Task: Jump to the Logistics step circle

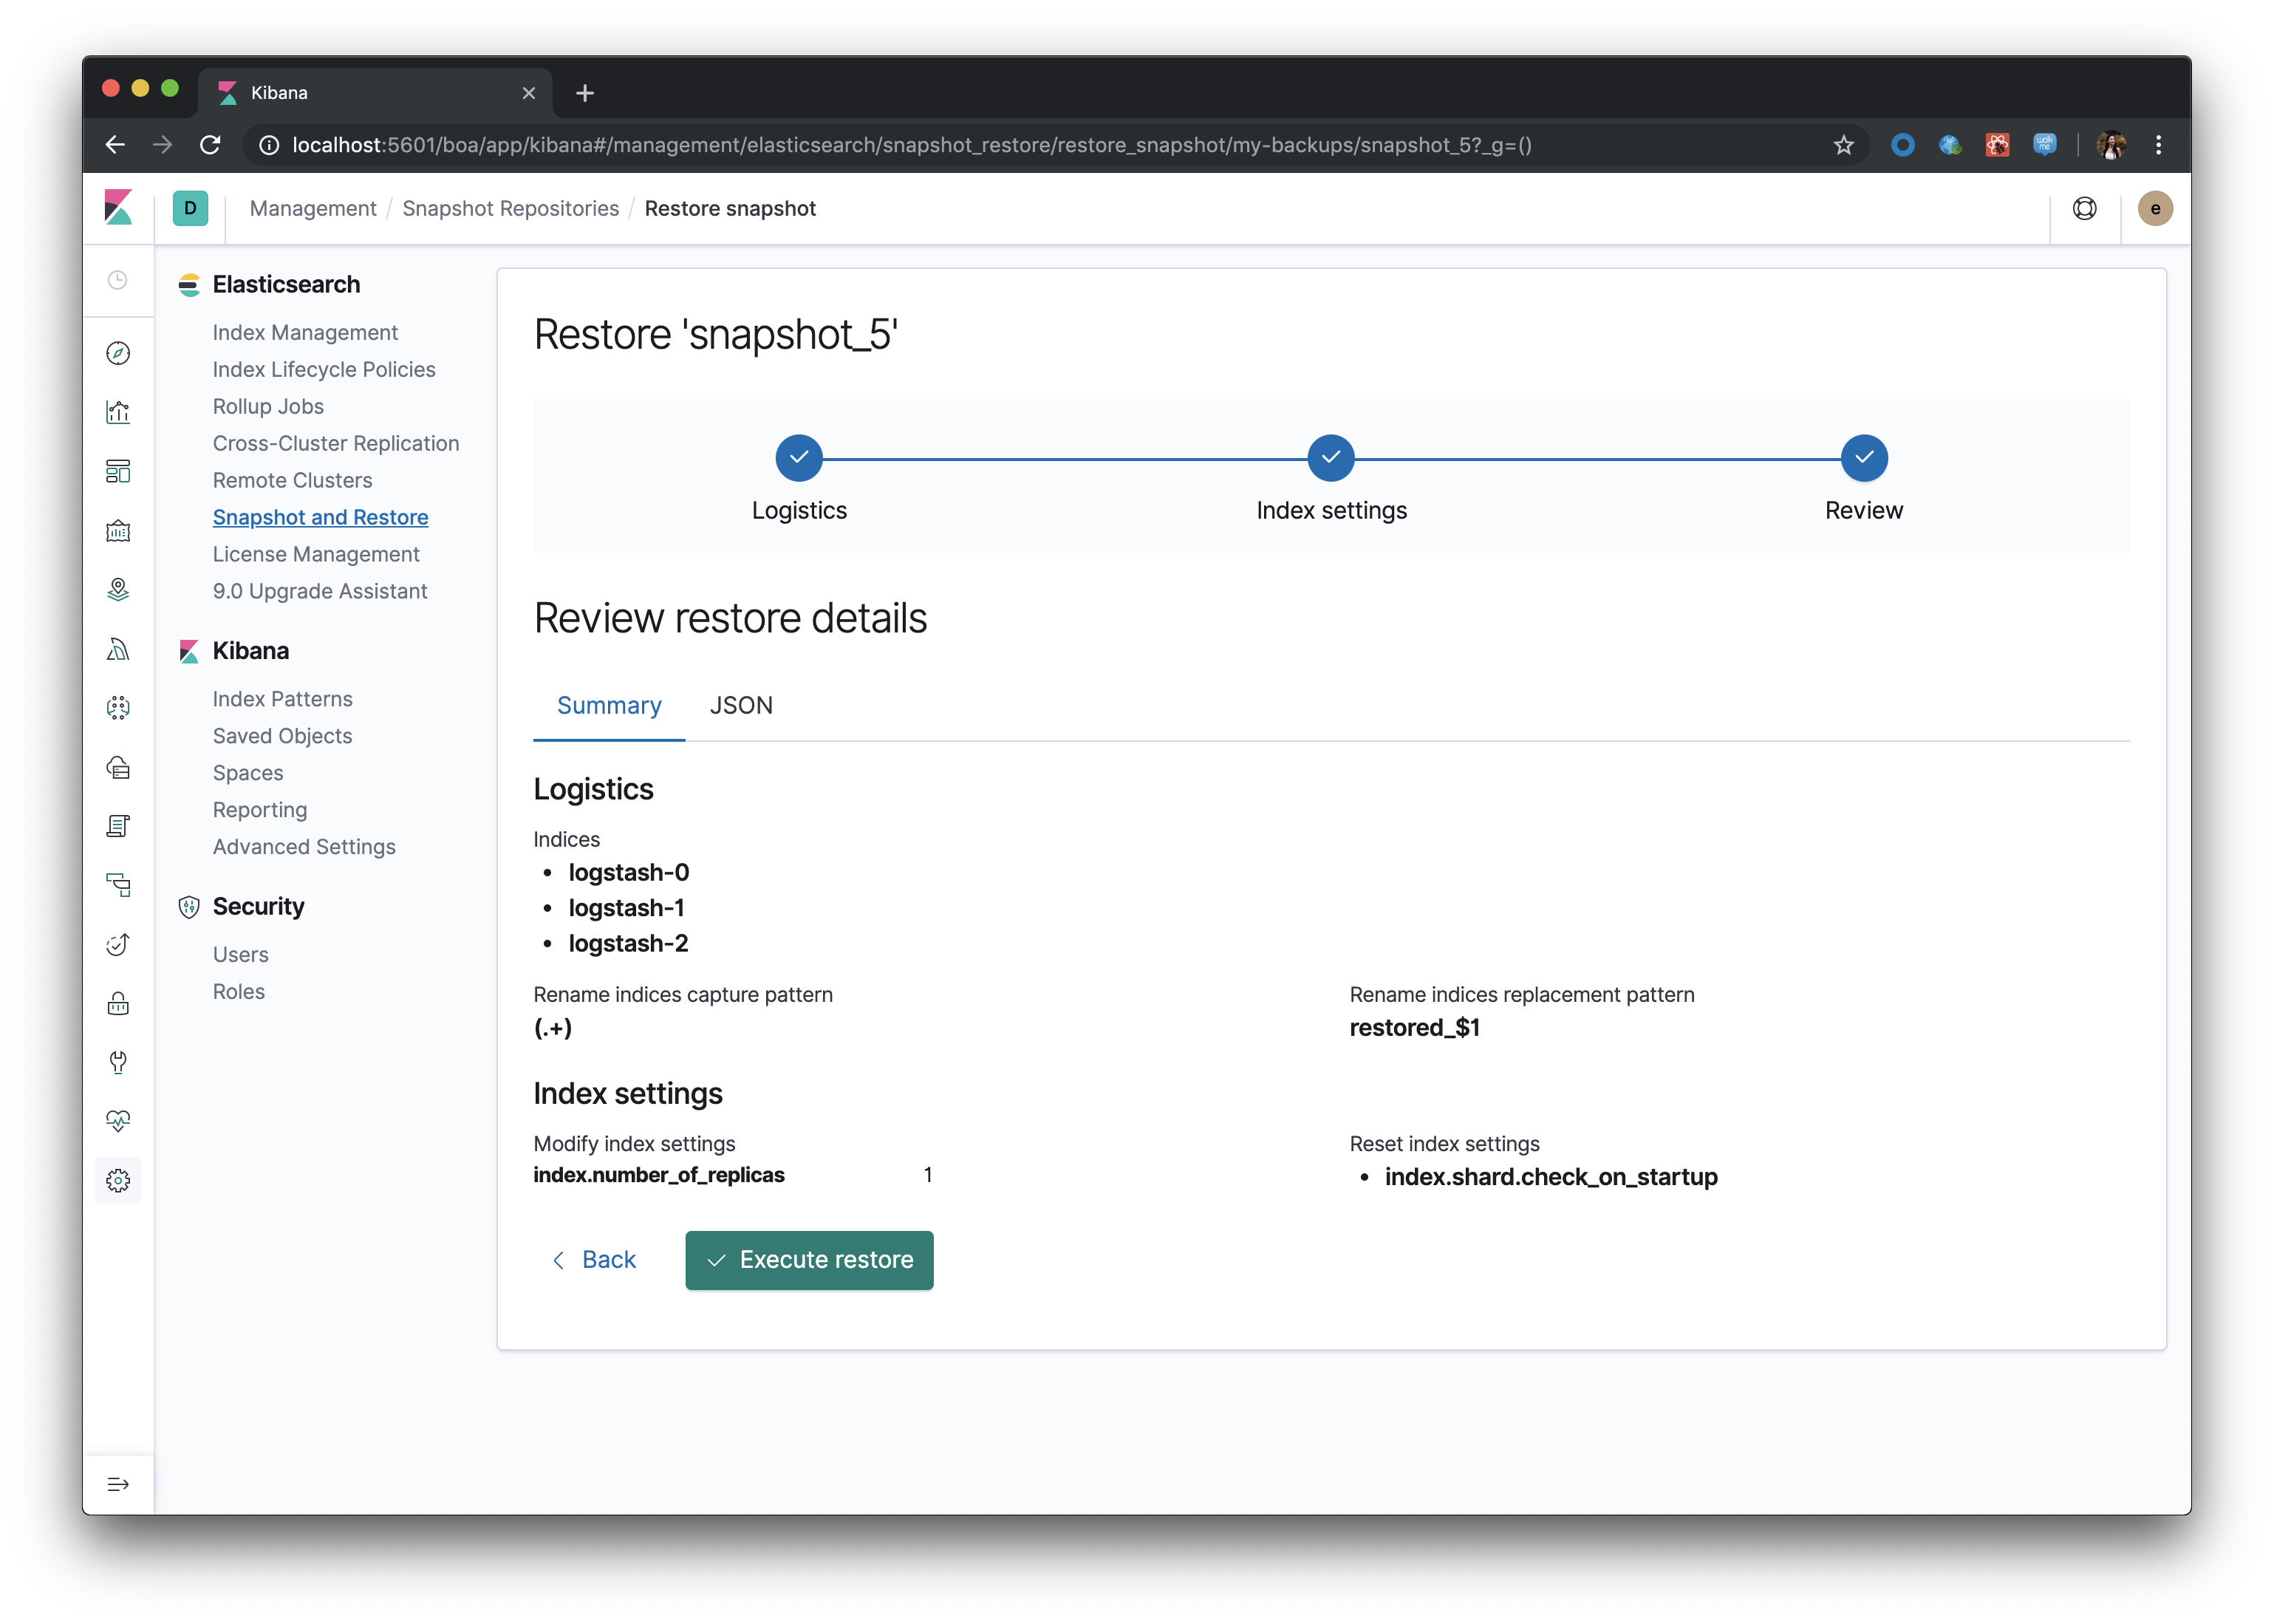Action: point(799,458)
